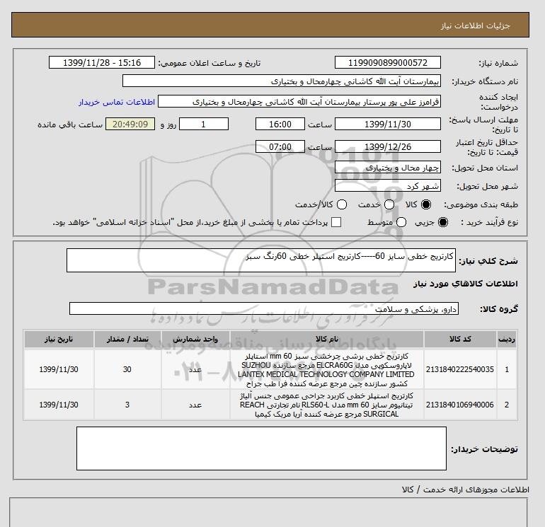Viewport: 545px width, 527px height.
Task: Click the request creator field فرامرز علی پور
Action: coord(299,102)
